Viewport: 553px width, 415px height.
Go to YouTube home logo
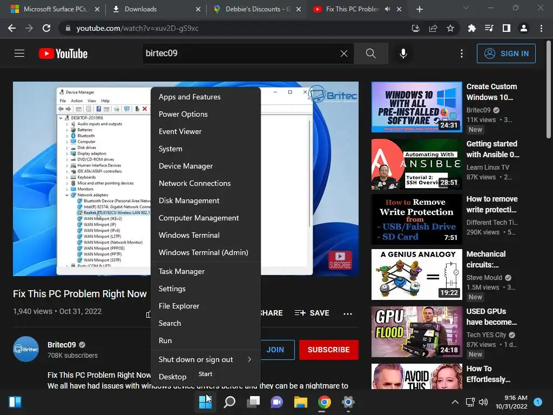63,53
